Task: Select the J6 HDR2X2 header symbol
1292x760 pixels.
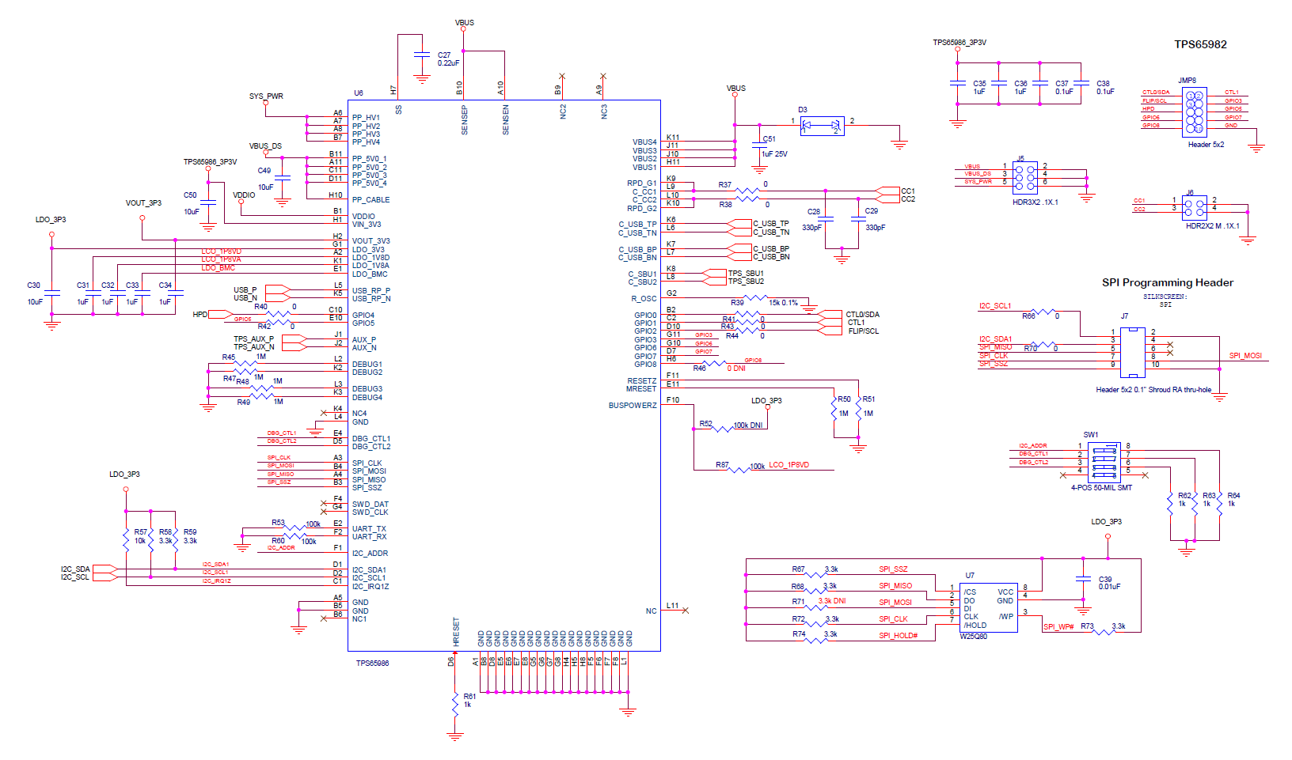Action: (1194, 208)
